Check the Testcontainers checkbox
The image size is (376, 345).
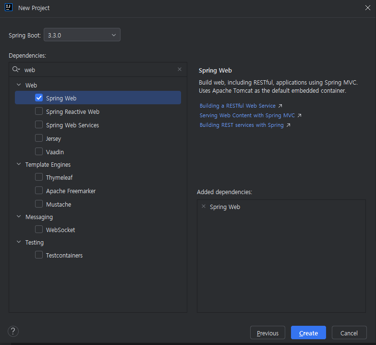(39, 255)
